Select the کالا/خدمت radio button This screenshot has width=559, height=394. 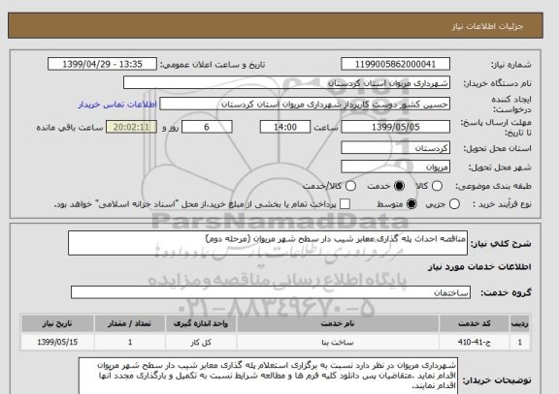[350, 186]
